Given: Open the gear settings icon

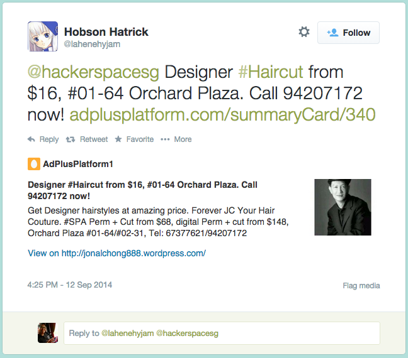Looking at the screenshot, I should click(304, 32).
